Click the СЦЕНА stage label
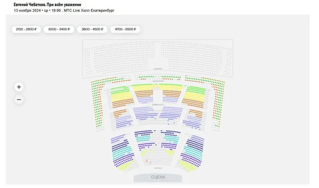The image size is (319, 188). 158,178
